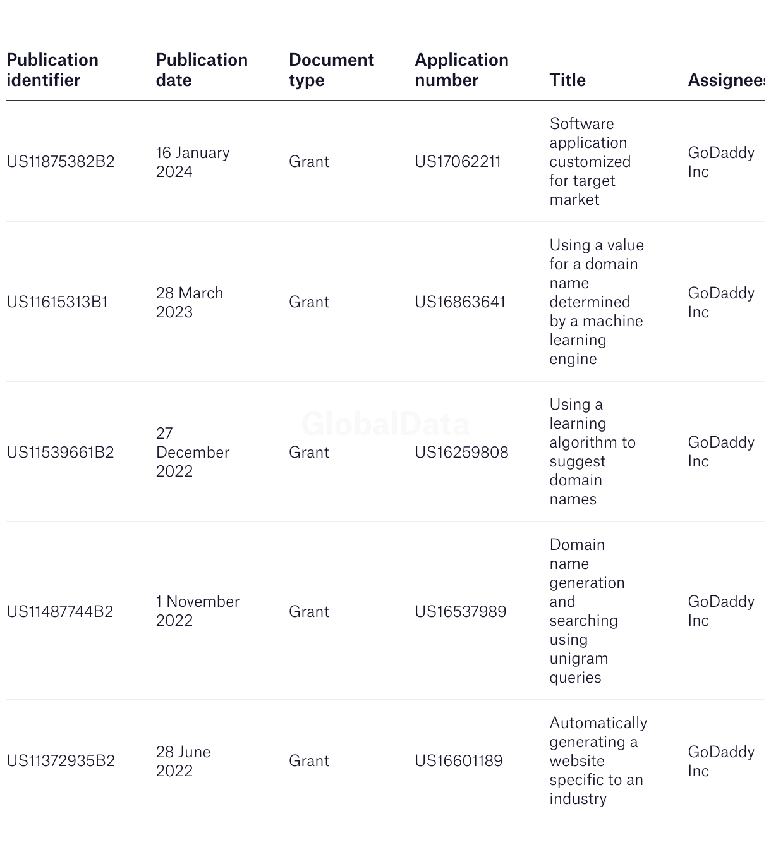This screenshot has width=771, height=847.
Task: Click application number US16863641
Action: point(460,302)
